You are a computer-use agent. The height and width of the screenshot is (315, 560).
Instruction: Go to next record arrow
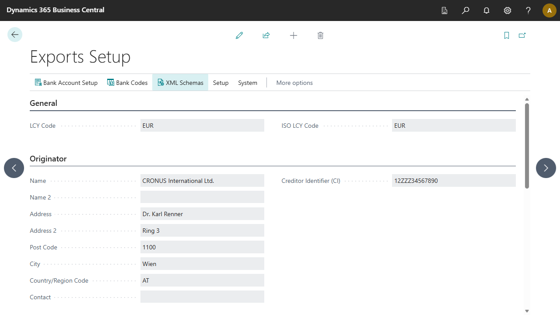pos(546,168)
